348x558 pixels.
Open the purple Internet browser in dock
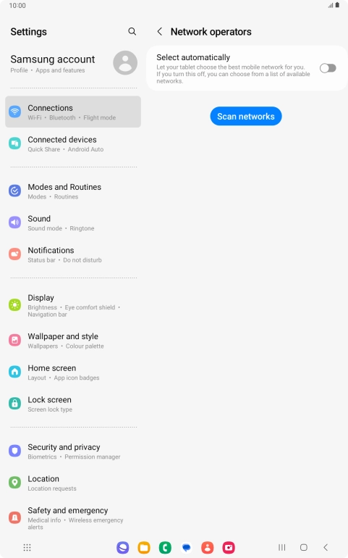coord(123,547)
